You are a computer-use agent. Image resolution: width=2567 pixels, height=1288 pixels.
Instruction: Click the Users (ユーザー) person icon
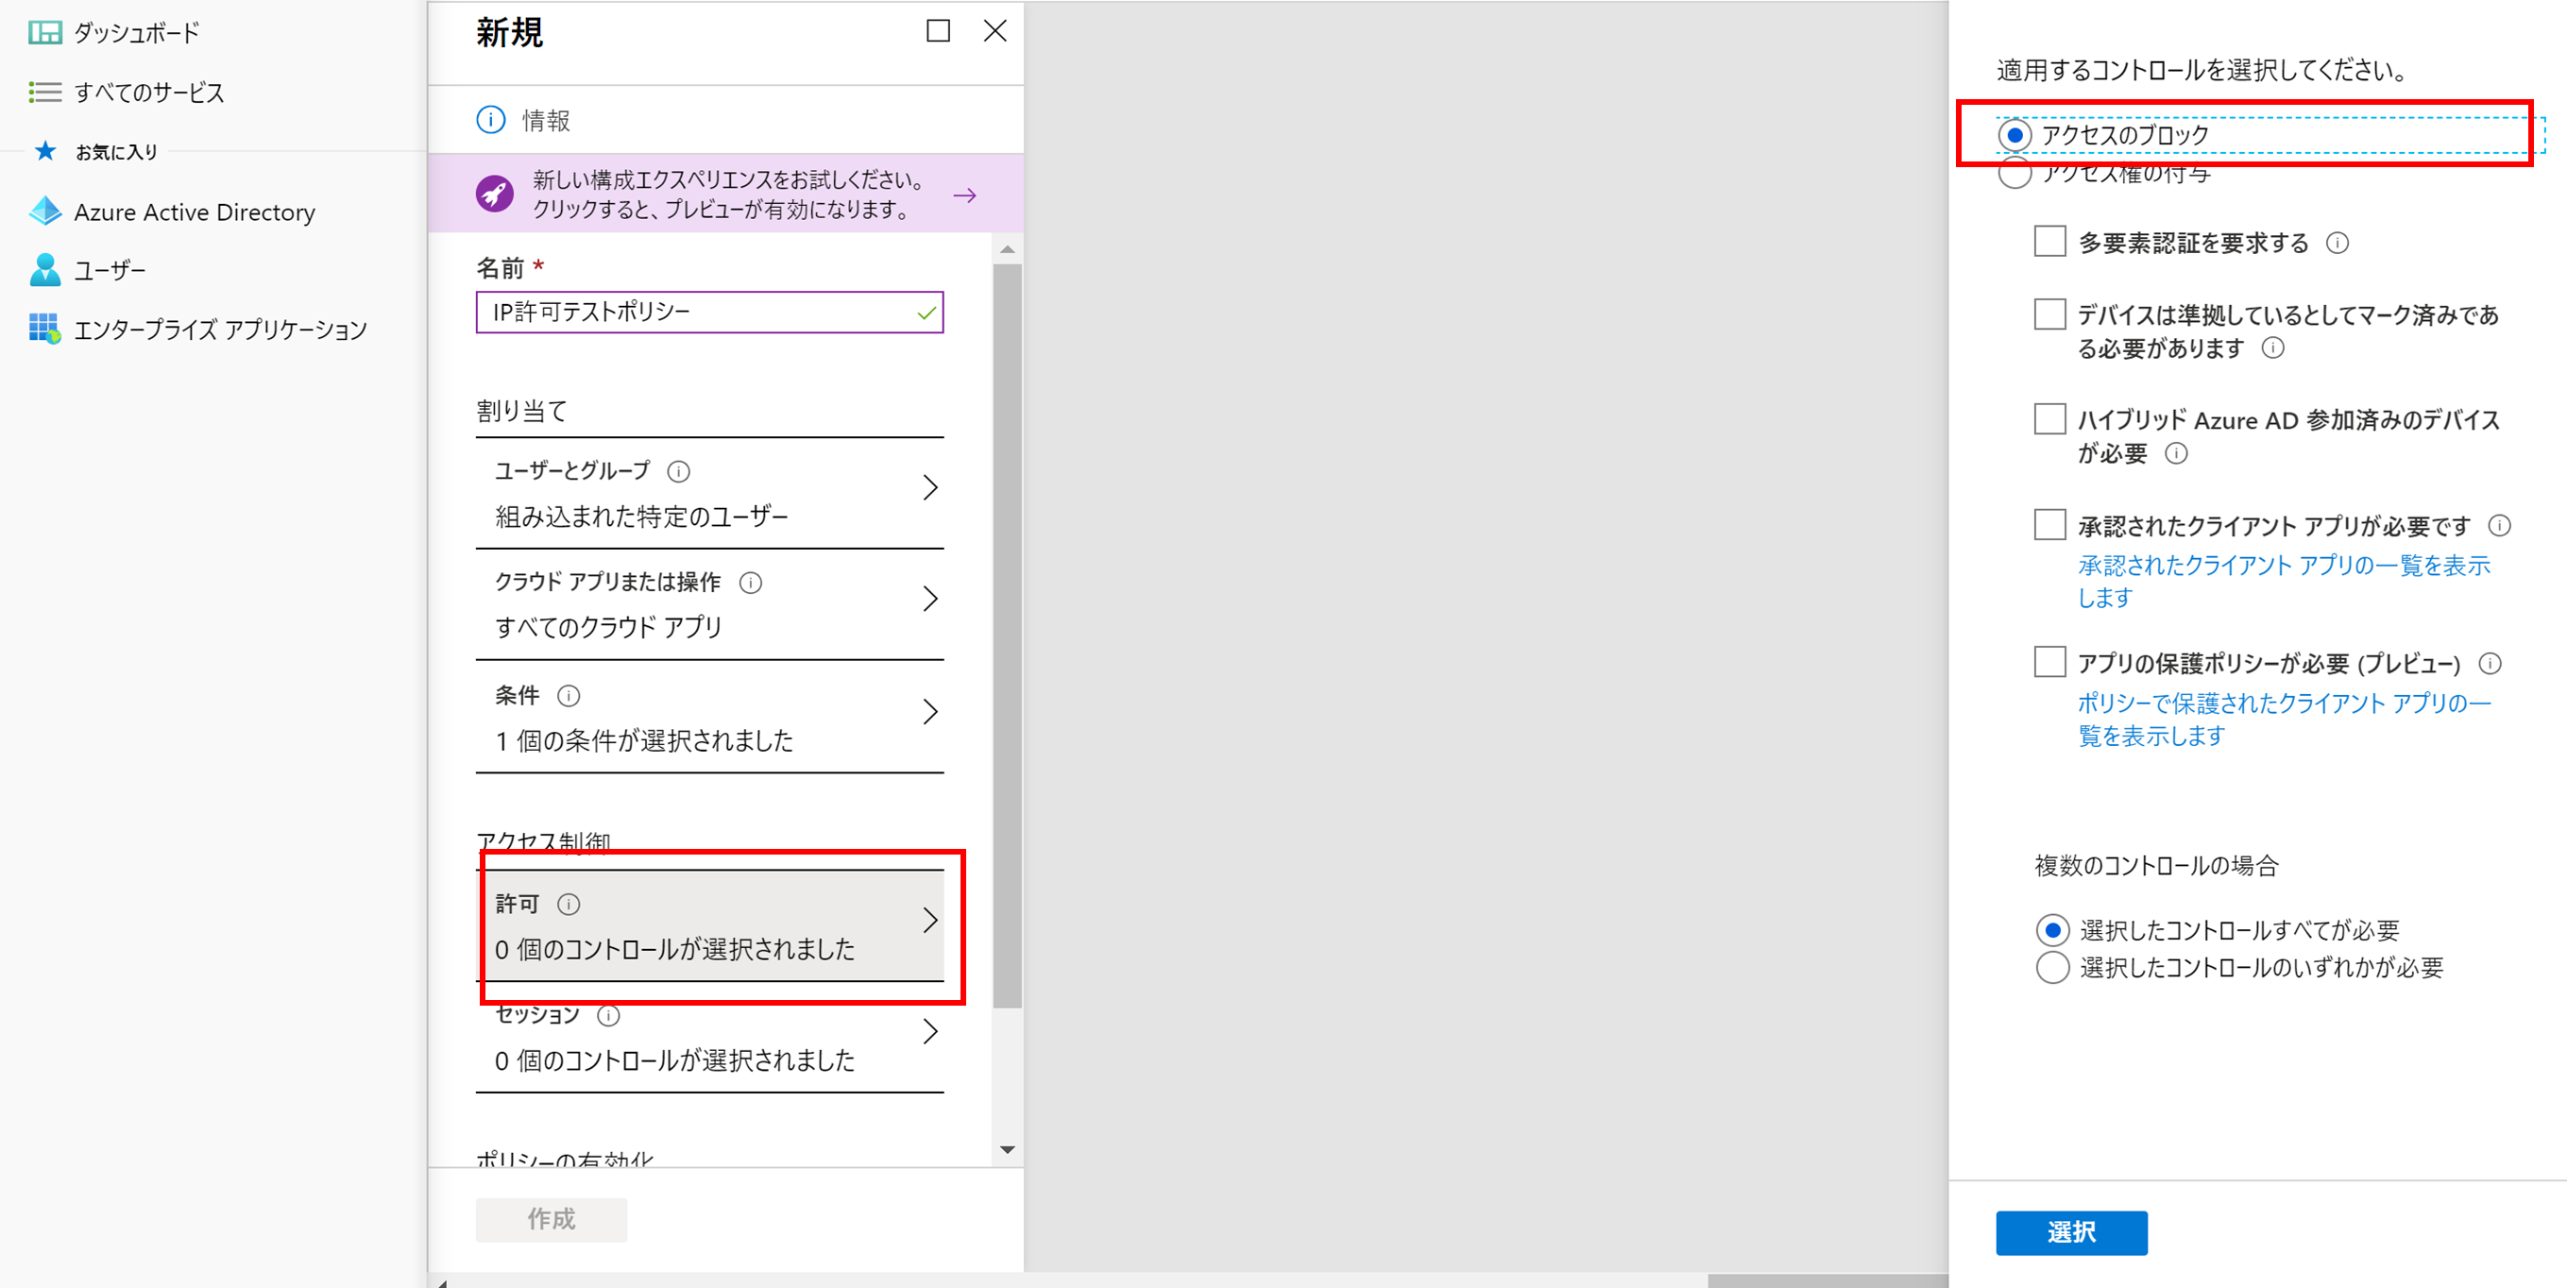pyautogui.click(x=44, y=270)
